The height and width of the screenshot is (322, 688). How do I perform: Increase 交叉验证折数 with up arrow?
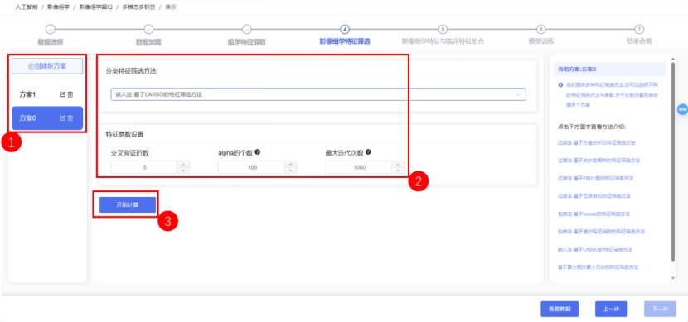183,164
